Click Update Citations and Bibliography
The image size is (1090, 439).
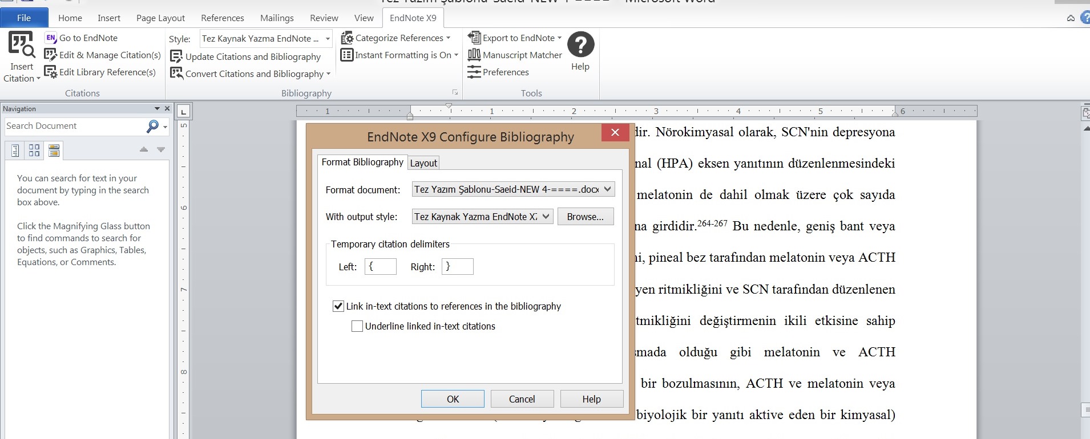[246, 57]
